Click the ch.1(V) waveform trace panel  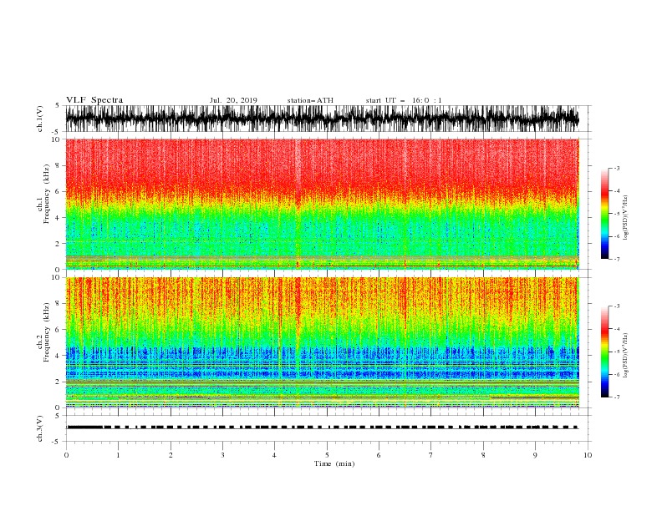click(322, 119)
